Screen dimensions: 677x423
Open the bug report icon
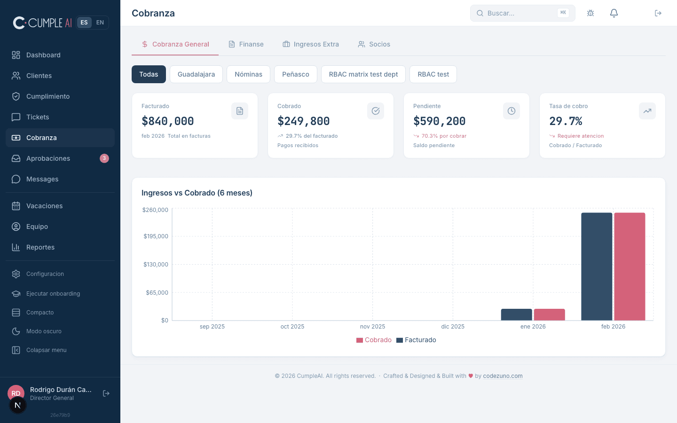590,13
